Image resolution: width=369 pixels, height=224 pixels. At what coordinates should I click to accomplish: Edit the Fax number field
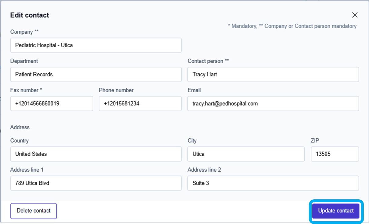point(52,104)
